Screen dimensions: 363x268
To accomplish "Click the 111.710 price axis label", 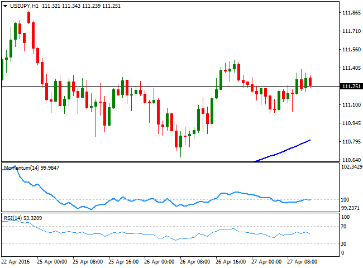I will (351, 31).
